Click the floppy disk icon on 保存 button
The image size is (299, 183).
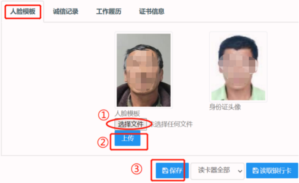[x=165, y=170]
